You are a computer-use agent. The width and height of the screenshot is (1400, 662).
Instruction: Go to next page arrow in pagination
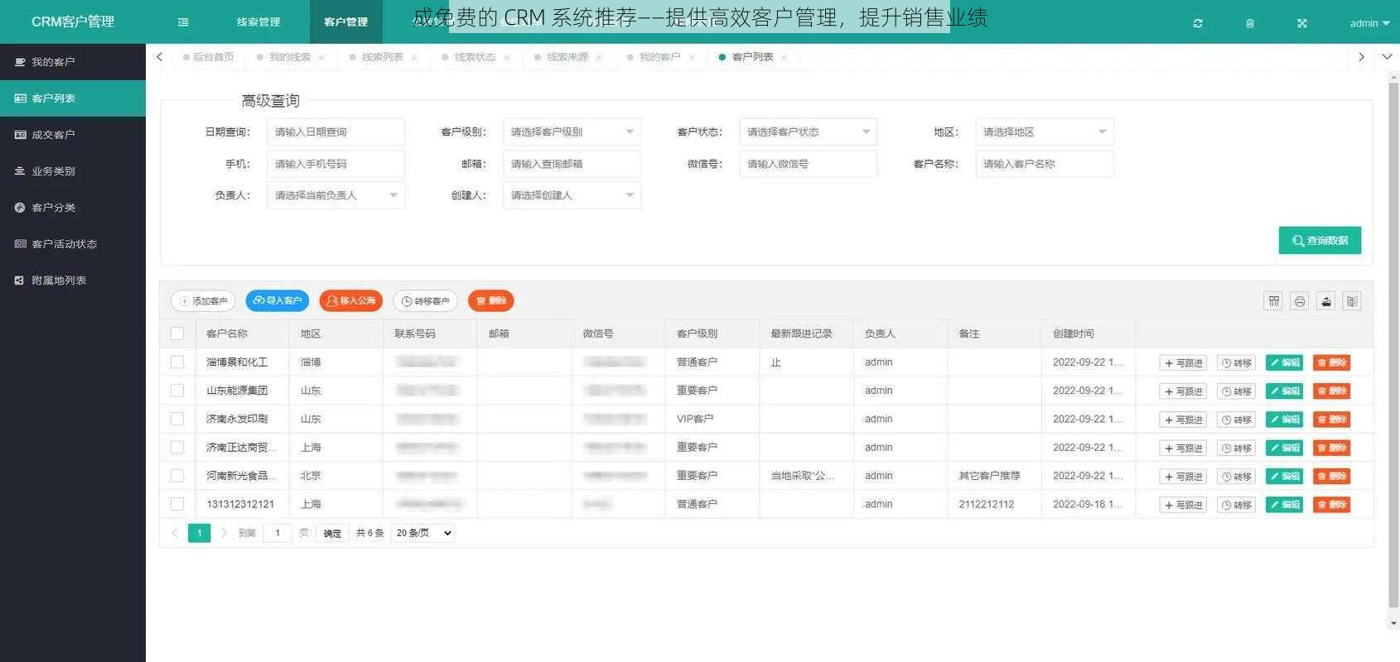click(224, 533)
